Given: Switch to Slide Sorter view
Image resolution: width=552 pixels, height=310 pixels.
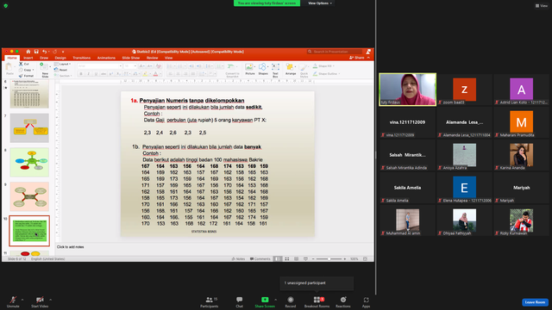Looking at the screenshot, I should (287, 258).
